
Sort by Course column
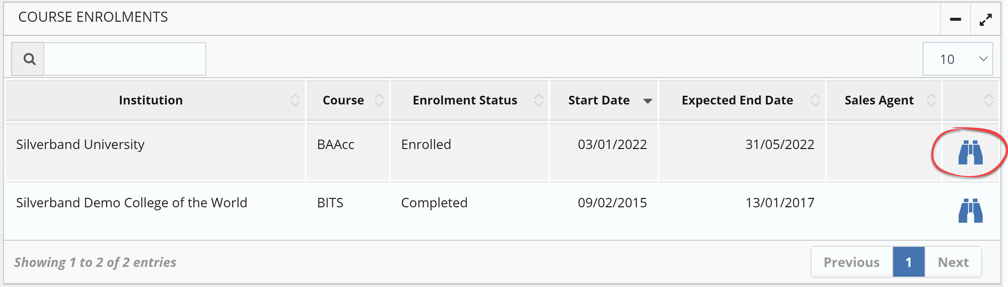point(343,100)
